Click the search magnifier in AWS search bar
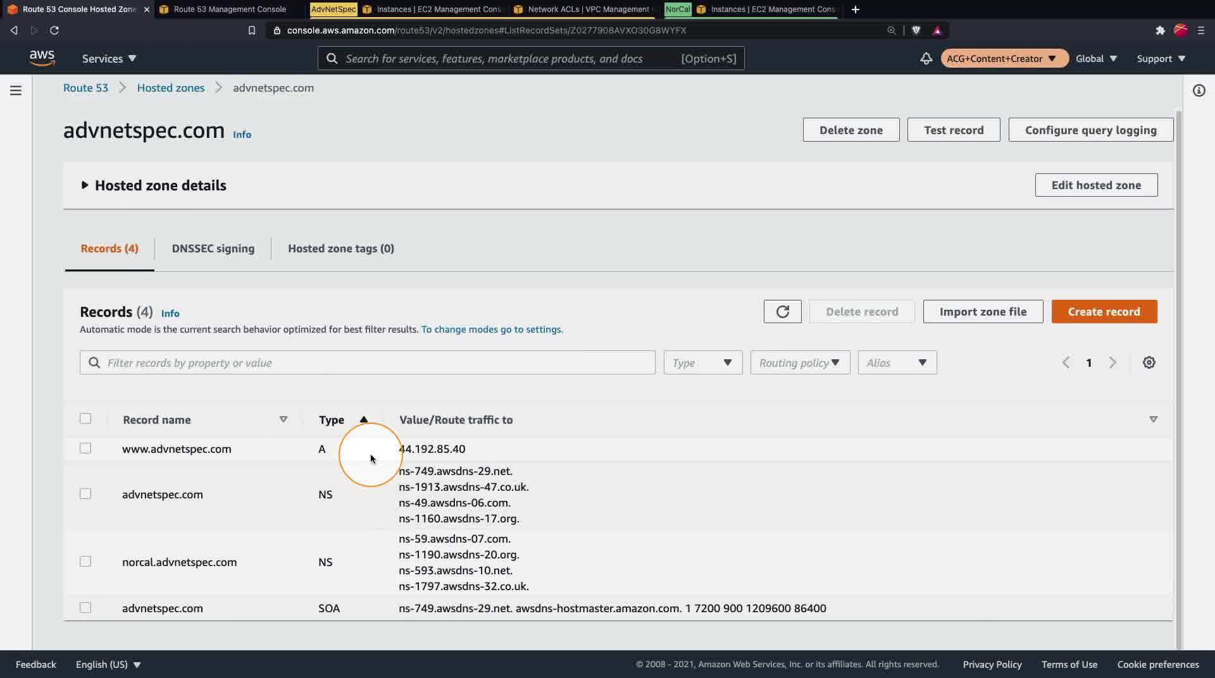Image resolution: width=1215 pixels, height=678 pixels. point(332,59)
